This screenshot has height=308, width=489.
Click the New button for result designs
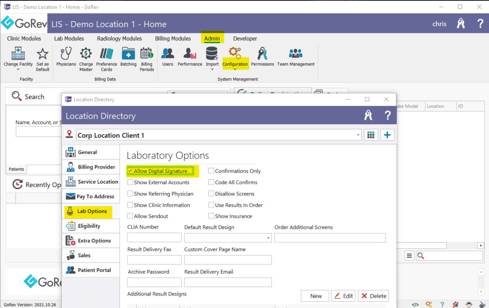315,296
